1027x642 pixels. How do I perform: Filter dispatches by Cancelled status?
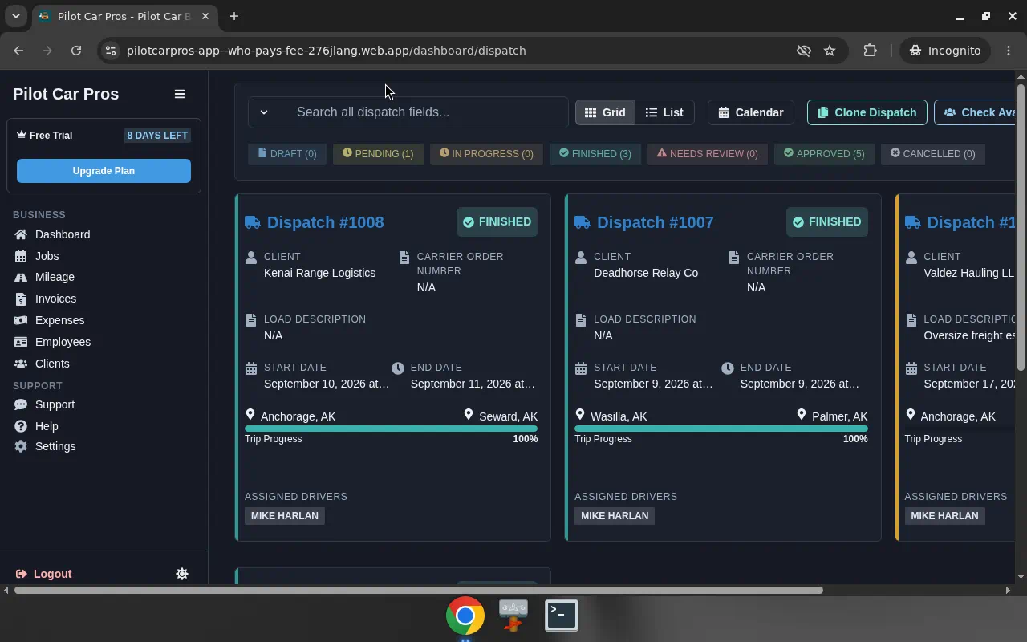tap(932, 153)
